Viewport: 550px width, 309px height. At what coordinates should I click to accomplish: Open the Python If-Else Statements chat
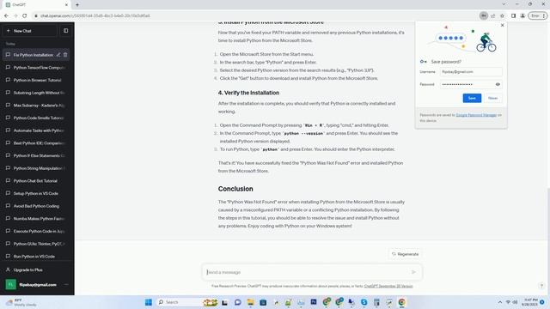click(x=36, y=155)
